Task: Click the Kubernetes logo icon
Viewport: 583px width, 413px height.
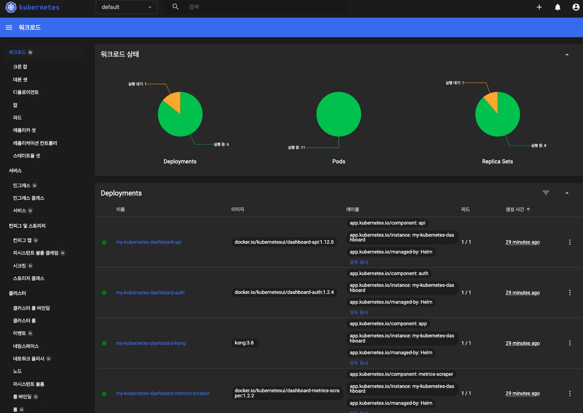Action: click(11, 7)
